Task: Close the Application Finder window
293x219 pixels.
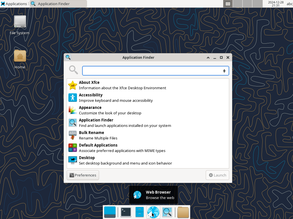Action: coord(228,58)
